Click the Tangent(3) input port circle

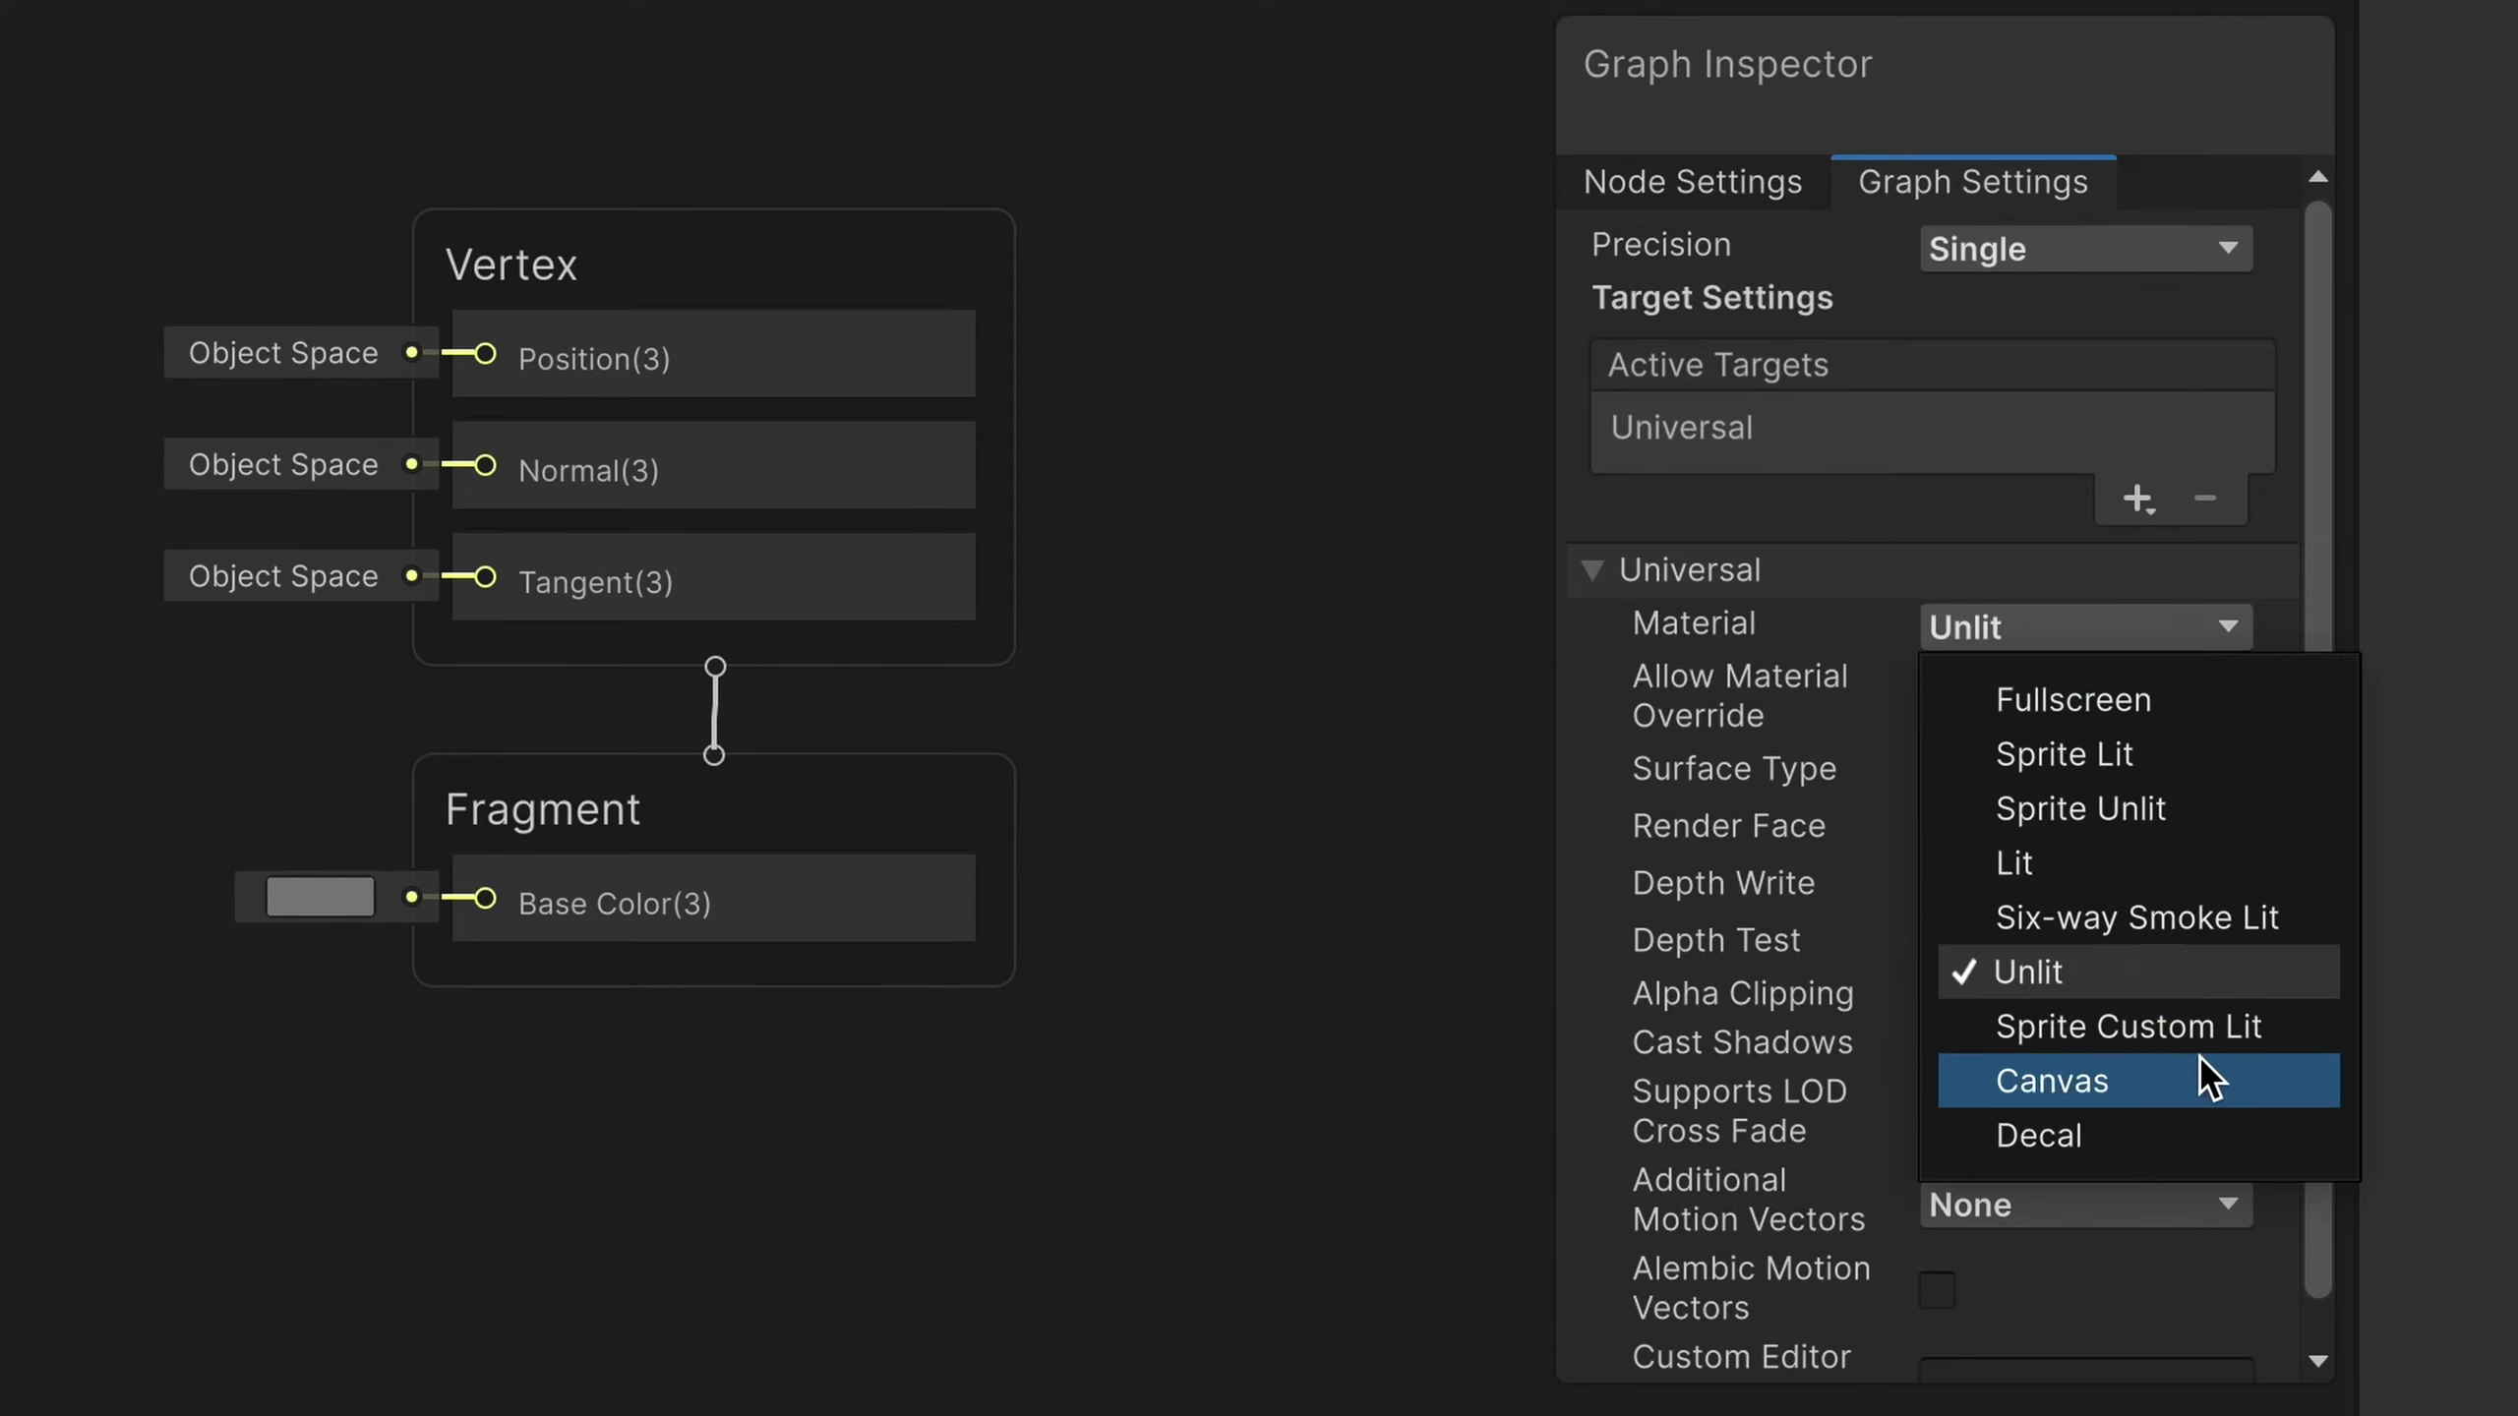tap(485, 577)
